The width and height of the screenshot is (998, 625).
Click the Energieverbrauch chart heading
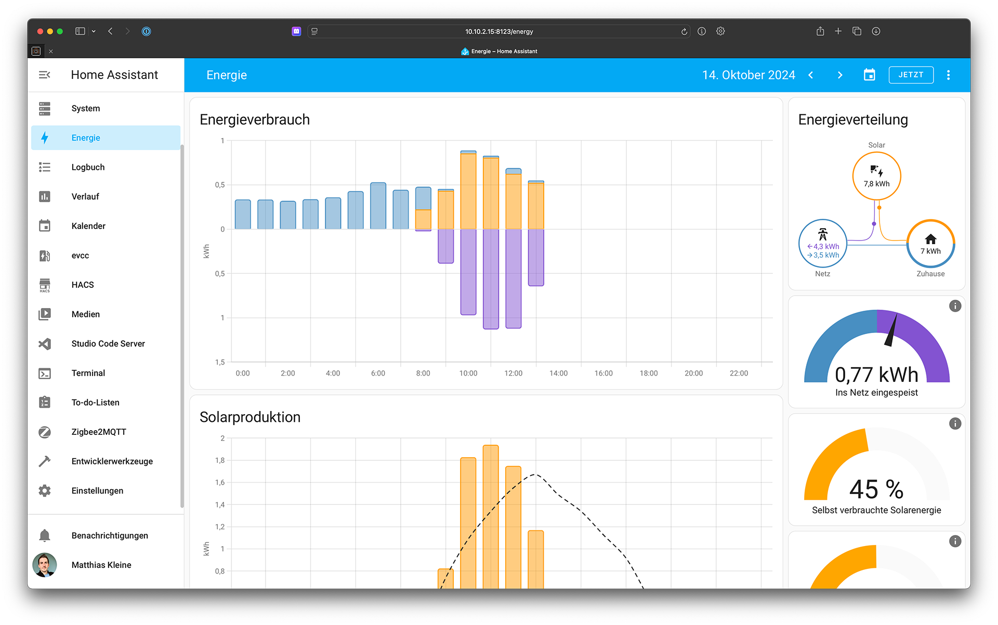pos(255,119)
